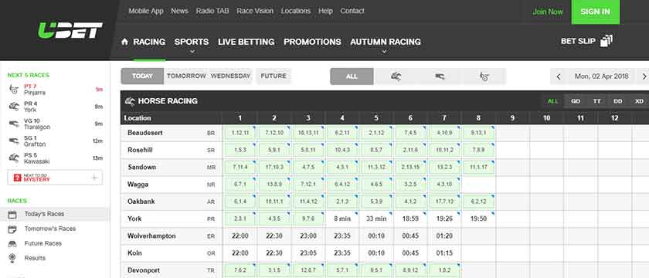This screenshot has height=278, width=649.
Task: Go to next date arrow
Action: (x=644, y=76)
